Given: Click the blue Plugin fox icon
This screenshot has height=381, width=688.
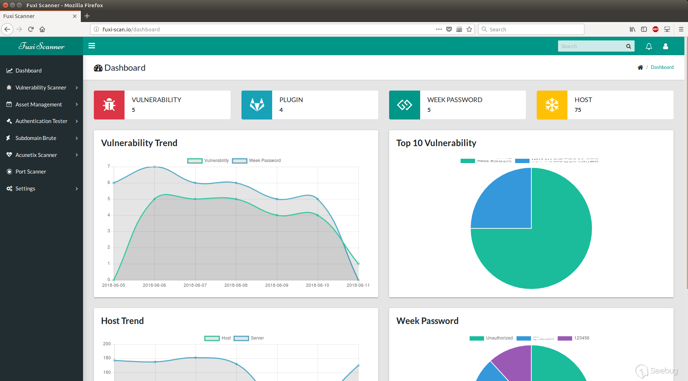Looking at the screenshot, I should pyautogui.click(x=257, y=105).
